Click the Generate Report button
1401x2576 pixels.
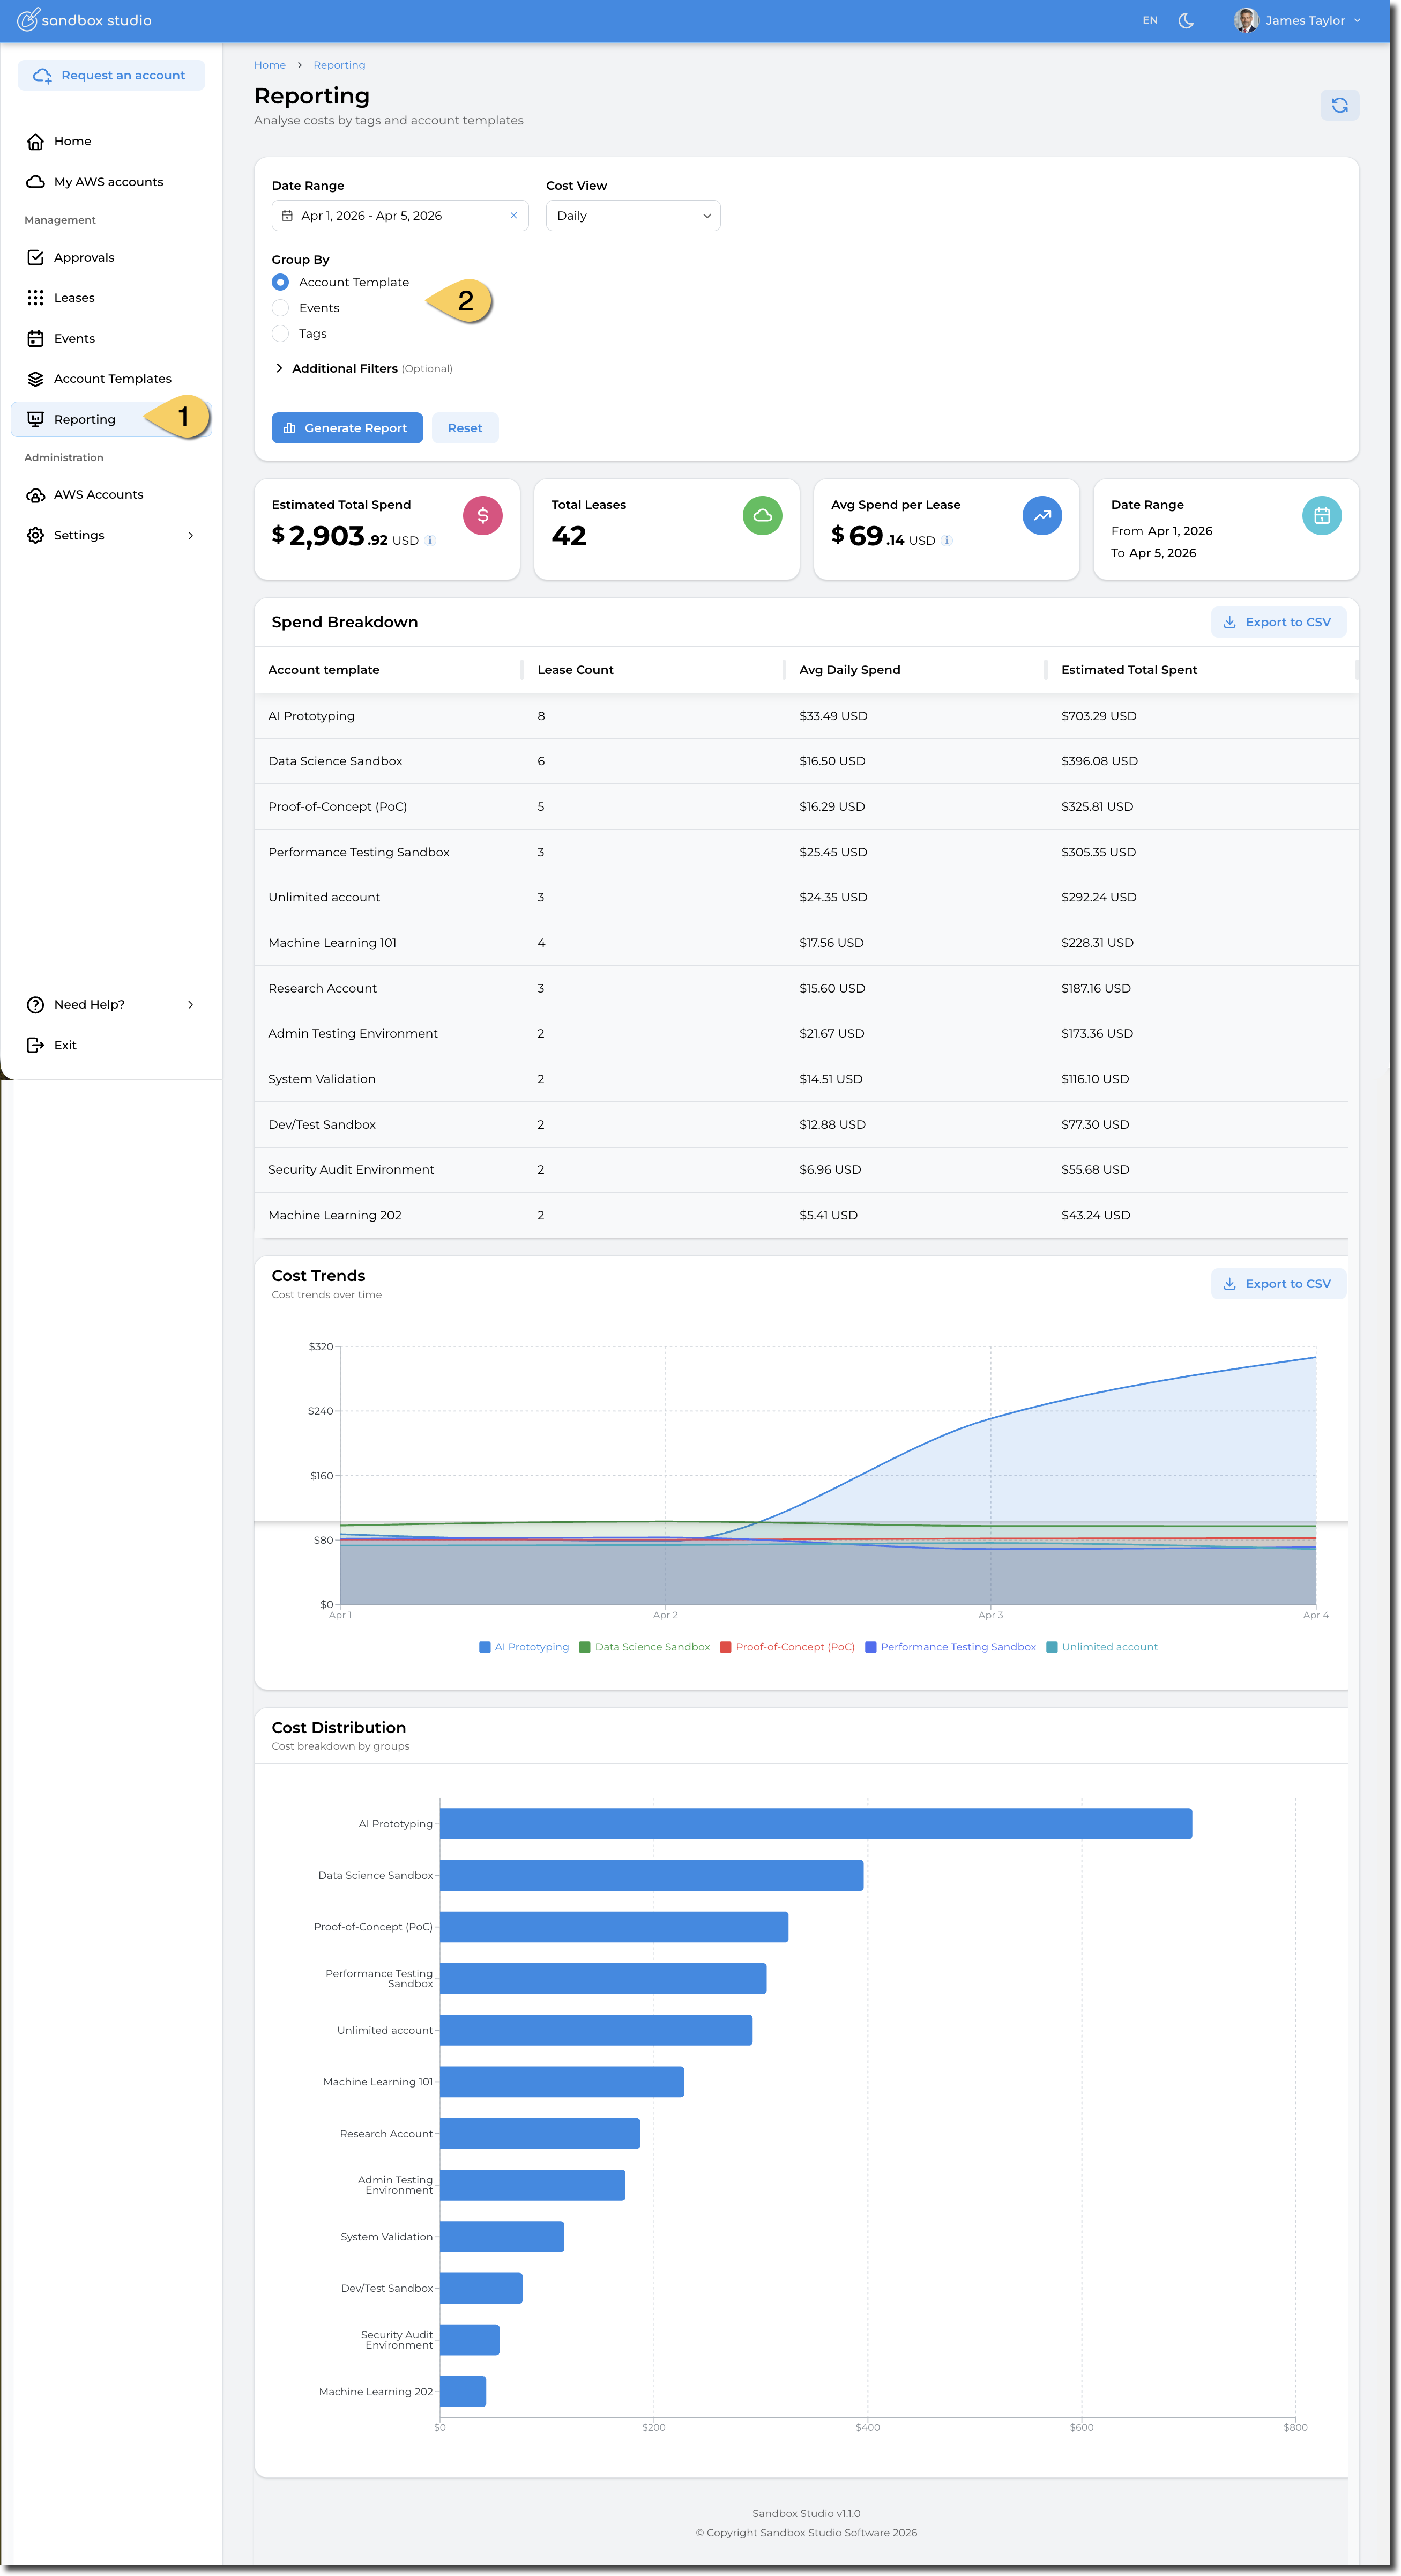(x=347, y=428)
